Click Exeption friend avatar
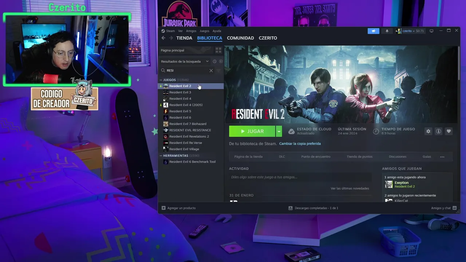 click(x=389, y=184)
